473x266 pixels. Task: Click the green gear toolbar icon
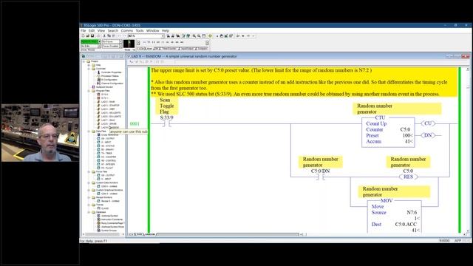(210, 36)
